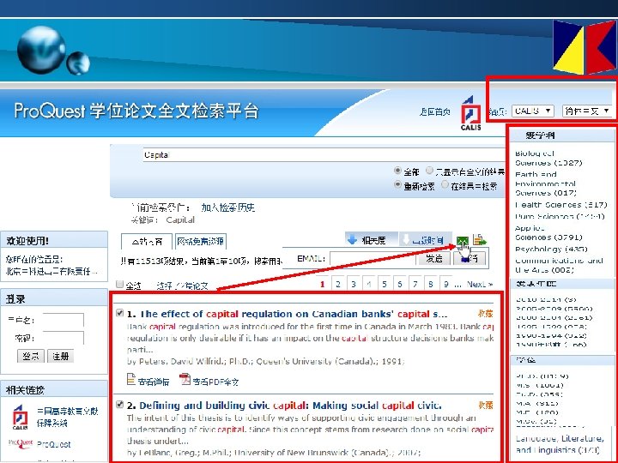Open view-details icon for Peters result
Viewport: 618px width, 463px height.
131,380
